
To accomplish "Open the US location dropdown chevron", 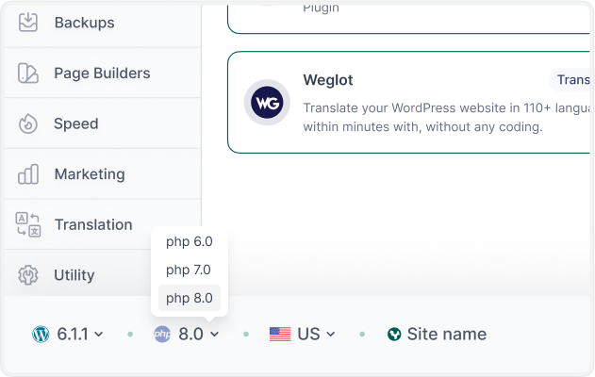I will point(331,335).
